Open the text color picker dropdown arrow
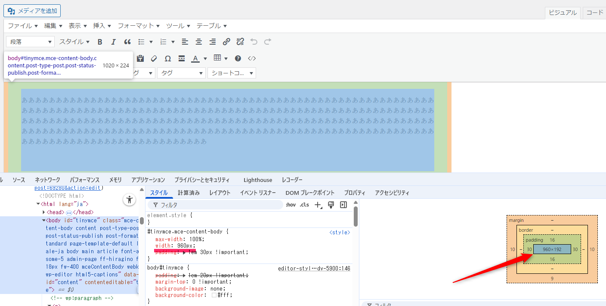This screenshot has height=306, width=606. click(x=205, y=58)
